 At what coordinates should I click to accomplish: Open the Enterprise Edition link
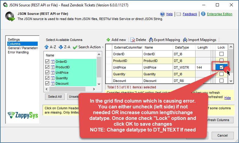[x=220, y=14]
